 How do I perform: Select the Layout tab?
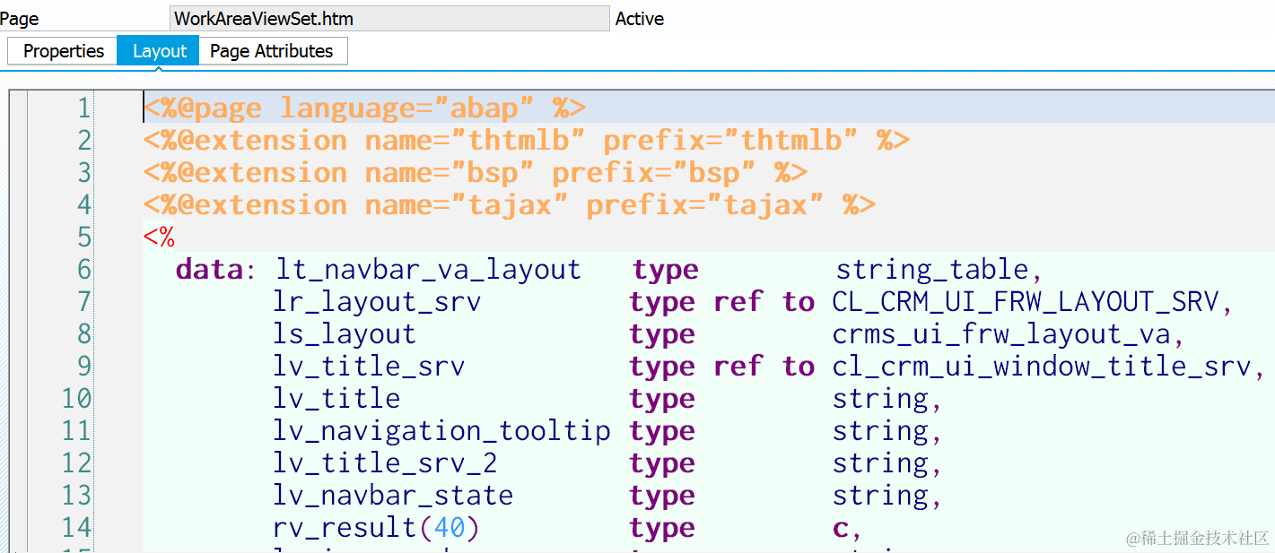[x=159, y=51]
